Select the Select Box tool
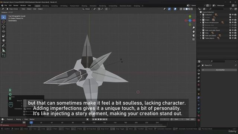The height and width of the screenshot is (134, 238). (x=3, y=17)
